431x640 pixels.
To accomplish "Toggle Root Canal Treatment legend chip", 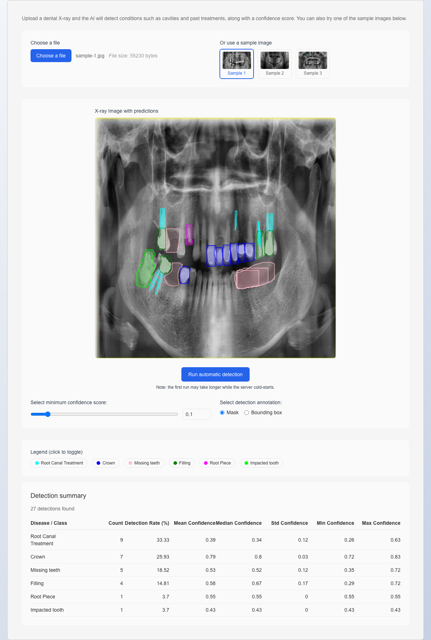I will (x=59, y=463).
